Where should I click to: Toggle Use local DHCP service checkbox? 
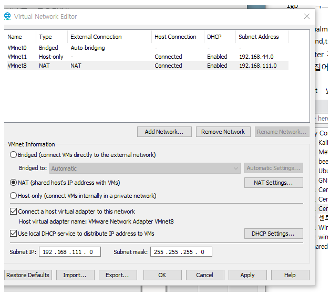click(x=13, y=234)
